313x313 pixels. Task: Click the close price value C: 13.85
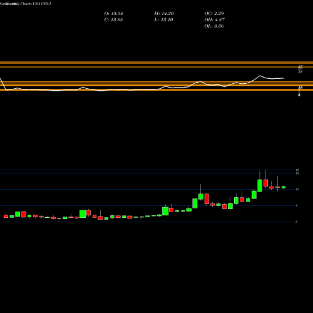pos(113,20)
